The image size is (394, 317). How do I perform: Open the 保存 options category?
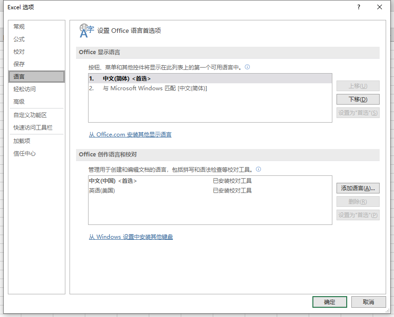pyautogui.click(x=37, y=64)
